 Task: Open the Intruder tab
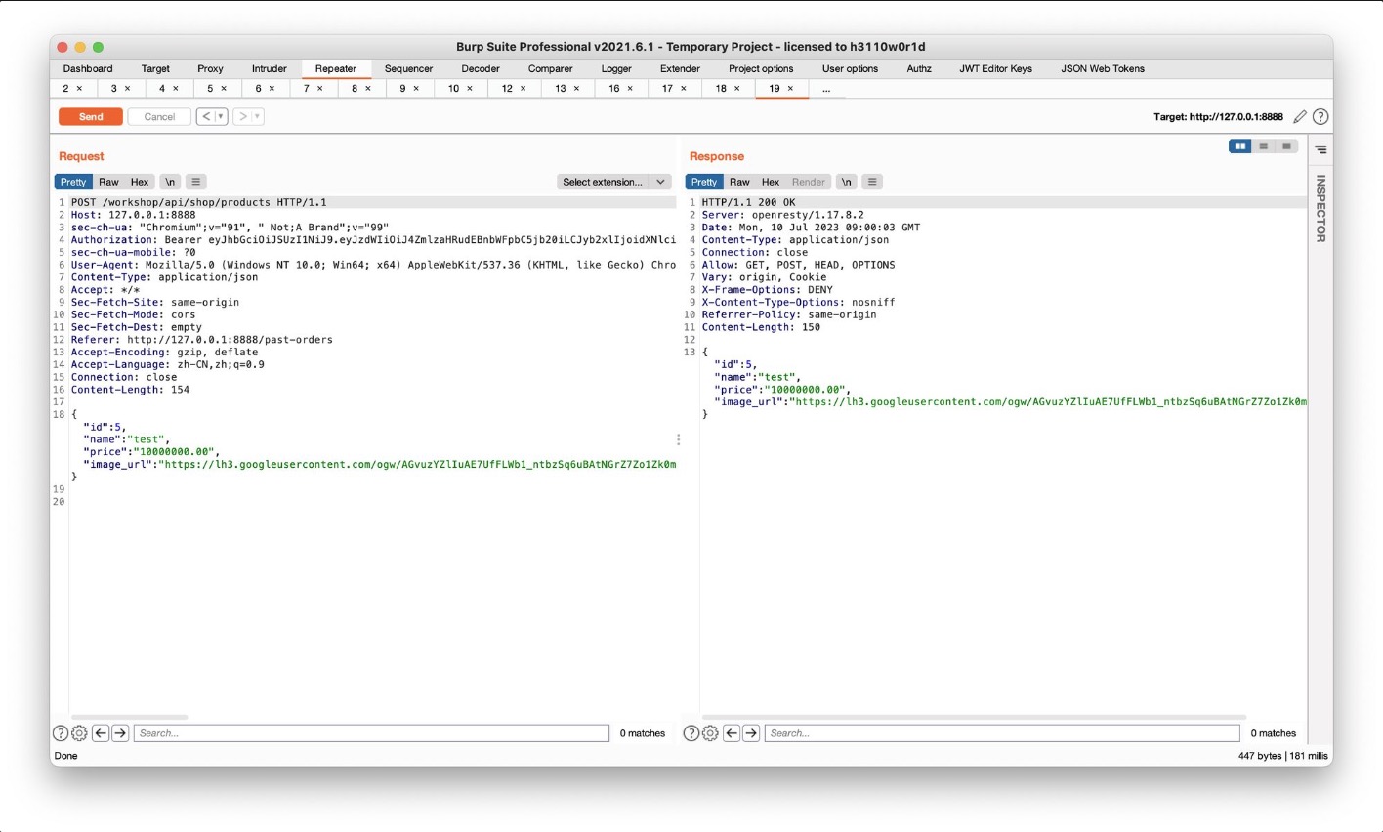point(270,69)
